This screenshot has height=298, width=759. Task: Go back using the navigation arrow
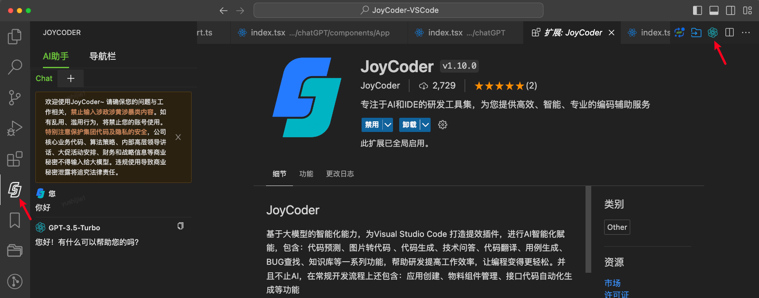point(223,11)
